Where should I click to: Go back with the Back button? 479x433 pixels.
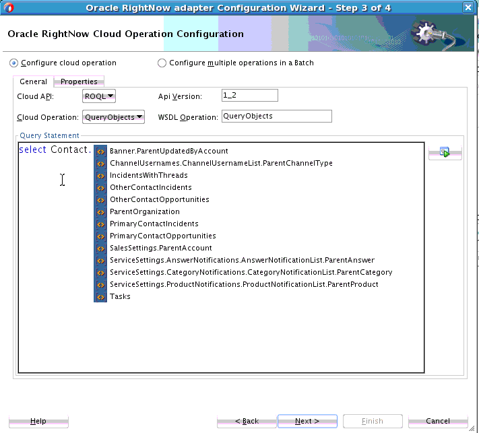point(247,421)
